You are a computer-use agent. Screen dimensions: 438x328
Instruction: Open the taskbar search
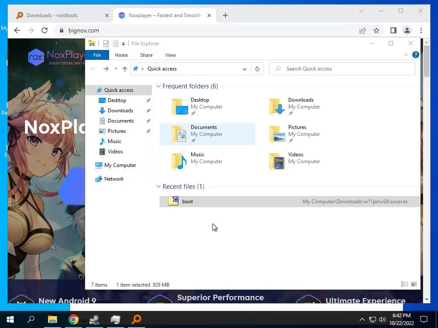pos(31,319)
